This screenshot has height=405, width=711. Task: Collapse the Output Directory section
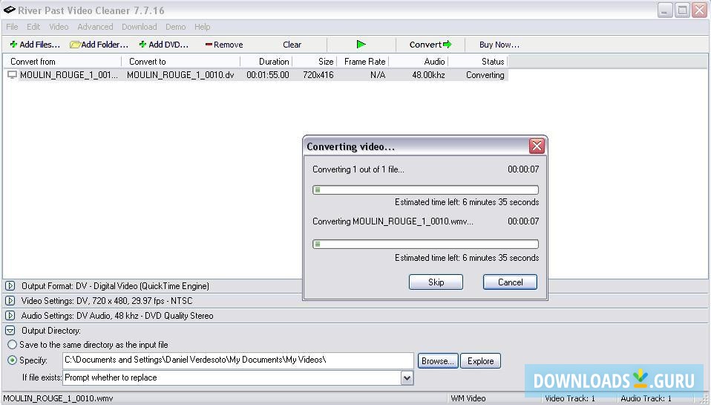click(x=10, y=331)
